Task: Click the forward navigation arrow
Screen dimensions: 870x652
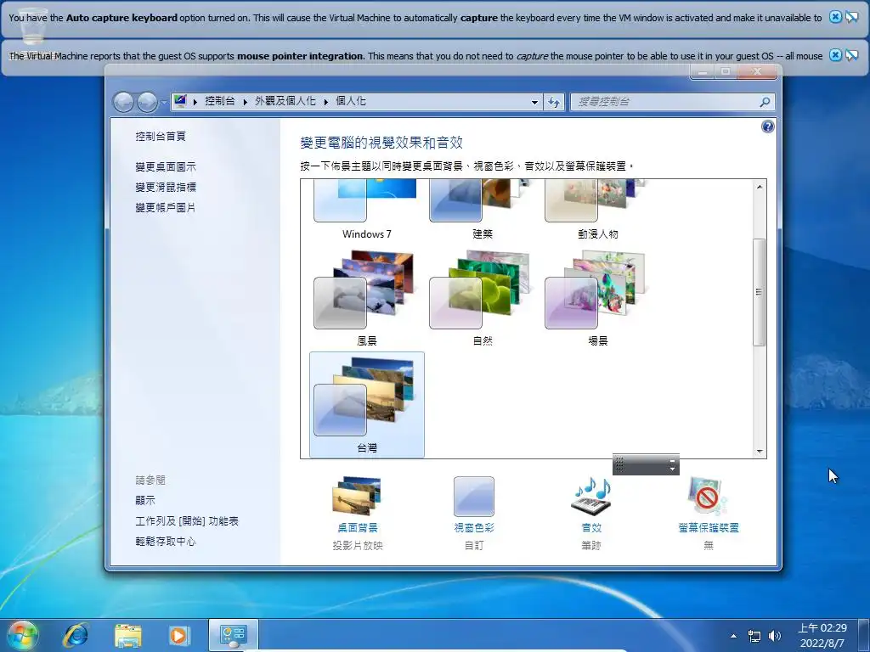Action: 147,102
